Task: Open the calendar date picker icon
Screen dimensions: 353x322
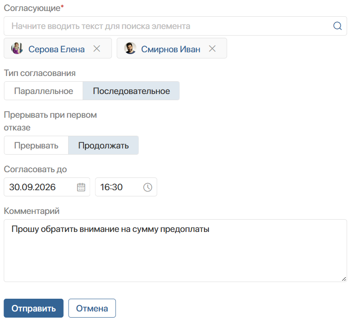Action: coord(81,187)
